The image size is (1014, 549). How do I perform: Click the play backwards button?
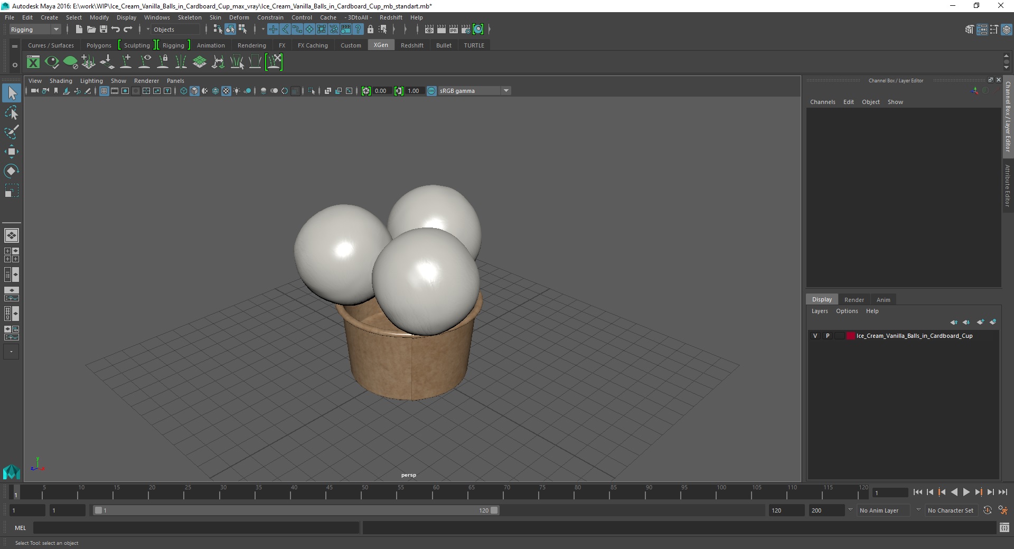(x=954, y=492)
